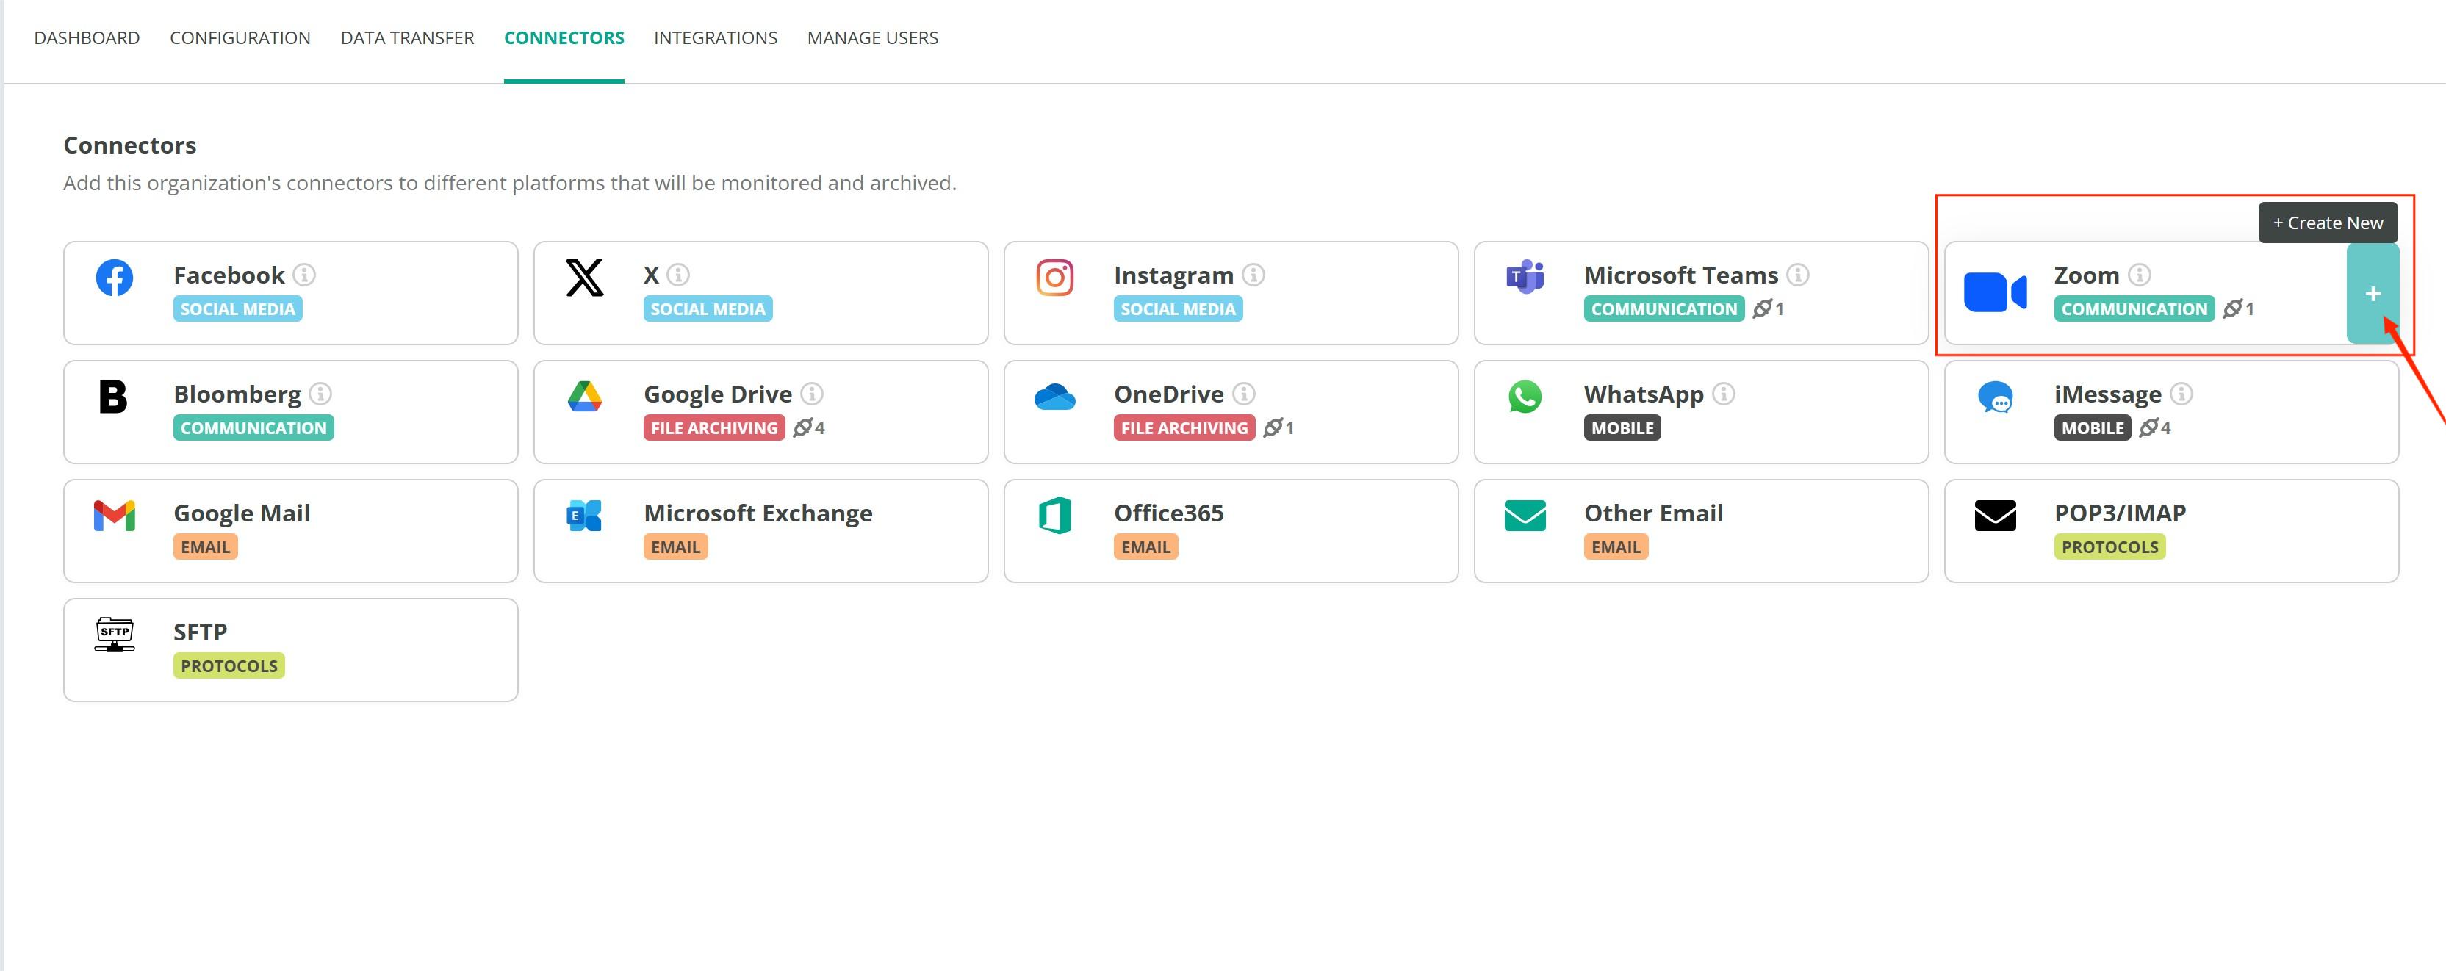
Task: Click Protocols tag on SFTP
Action: pyautogui.click(x=229, y=666)
